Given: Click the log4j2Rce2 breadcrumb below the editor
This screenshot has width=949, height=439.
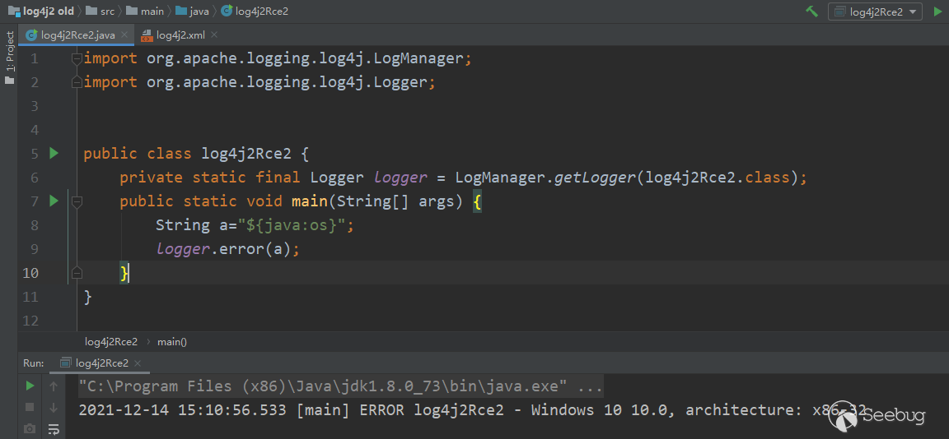Looking at the screenshot, I should 111,342.
